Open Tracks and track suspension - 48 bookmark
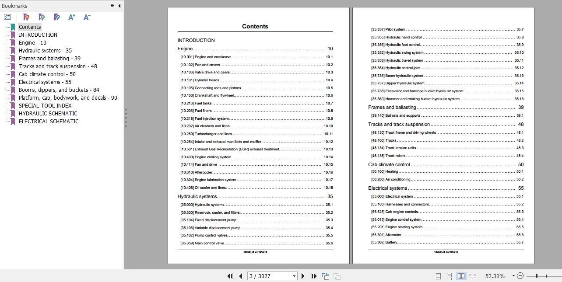Image resolution: width=562 pixels, height=282 pixels. 58,66
